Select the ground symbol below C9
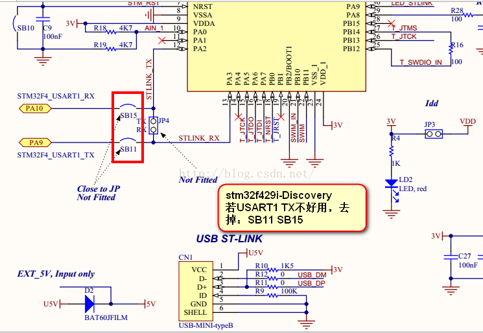The width and height of the screenshot is (483, 333). pos(43,61)
